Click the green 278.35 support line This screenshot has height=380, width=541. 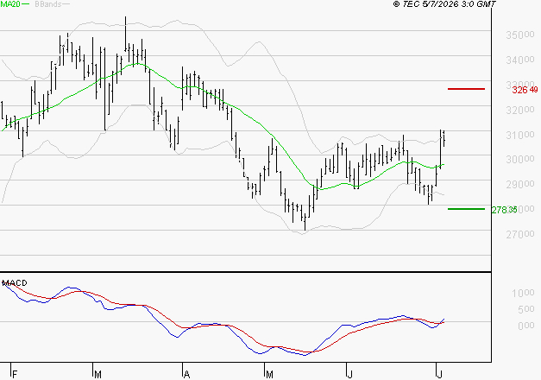coord(466,209)
